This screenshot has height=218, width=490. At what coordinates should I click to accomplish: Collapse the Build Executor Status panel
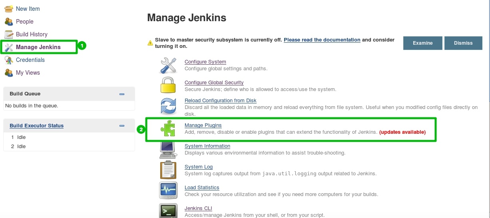pyautogui.click(x=122, y=126)
